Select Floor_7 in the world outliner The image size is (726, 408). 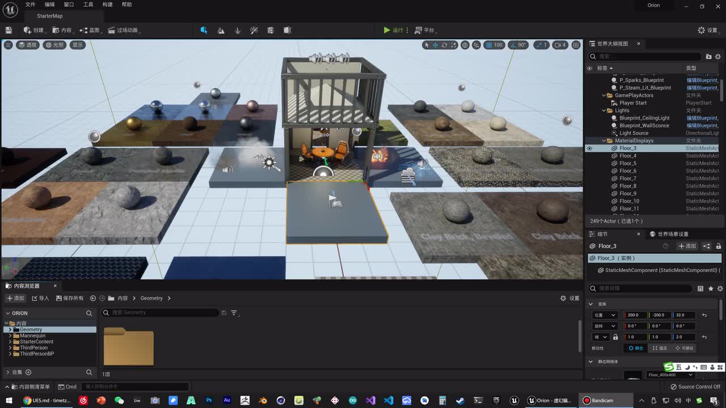(x=628, y=178)
